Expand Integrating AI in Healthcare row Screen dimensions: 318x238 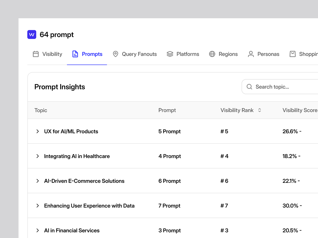click(38, 156)
